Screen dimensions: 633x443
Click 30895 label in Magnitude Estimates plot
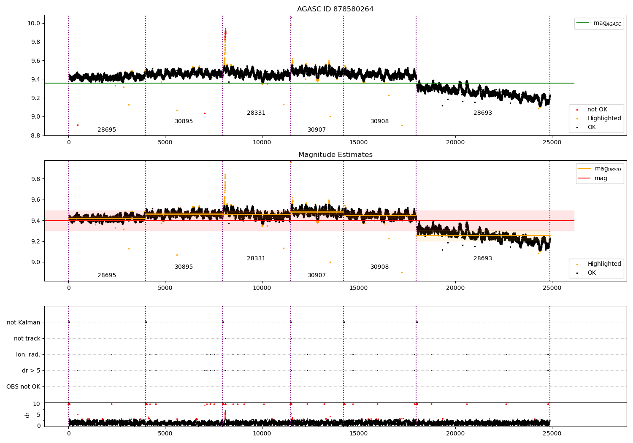click(184, 267)
